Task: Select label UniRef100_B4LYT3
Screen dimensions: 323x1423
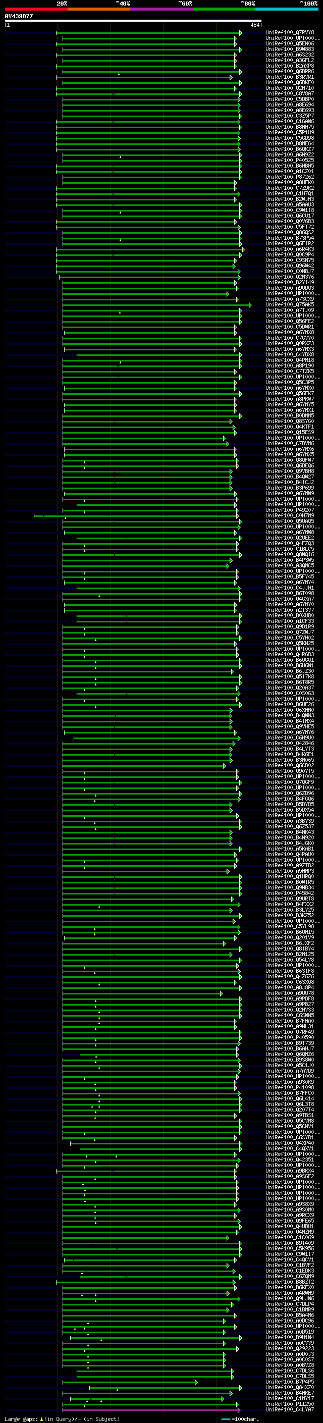Action: click(x=290, y=749)
